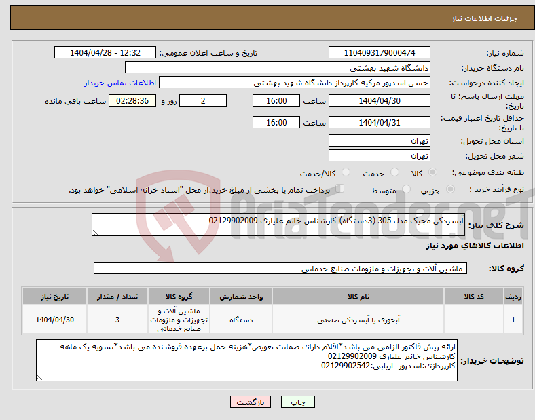This screenshot has height=420, width=535.
Task: Select the کالا radio button
Action: point(432,172)
